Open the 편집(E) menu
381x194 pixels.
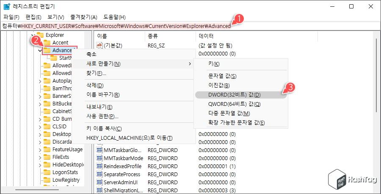click(x=33, y=17)
